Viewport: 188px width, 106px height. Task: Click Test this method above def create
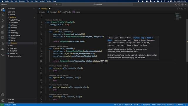[x=59, y=47]
